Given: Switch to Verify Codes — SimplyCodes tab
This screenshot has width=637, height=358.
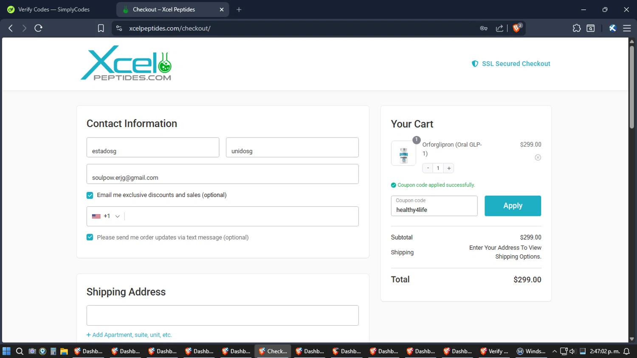Looking at the screenshot, I should (x=54, y=9).
